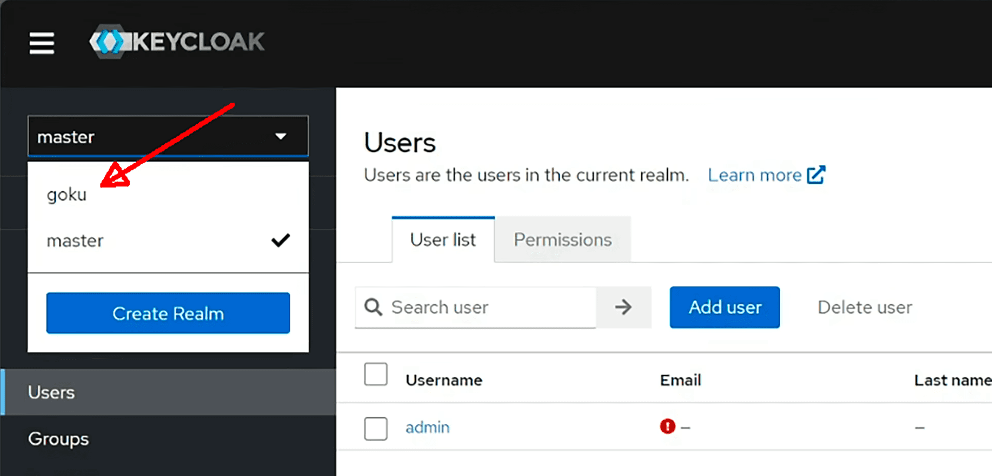Click the checkmark next to the master realm entry
Screen dimensions: 992x476
click(x=281, y=240)
